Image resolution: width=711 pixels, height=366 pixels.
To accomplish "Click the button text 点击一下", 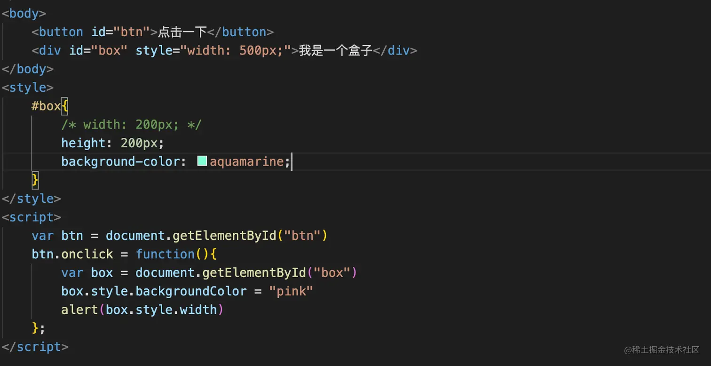I will pyautogui.click(x=182, y=32).
